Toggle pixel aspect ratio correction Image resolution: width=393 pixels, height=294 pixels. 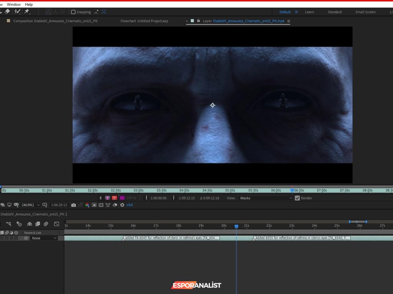tap(108, 205)
